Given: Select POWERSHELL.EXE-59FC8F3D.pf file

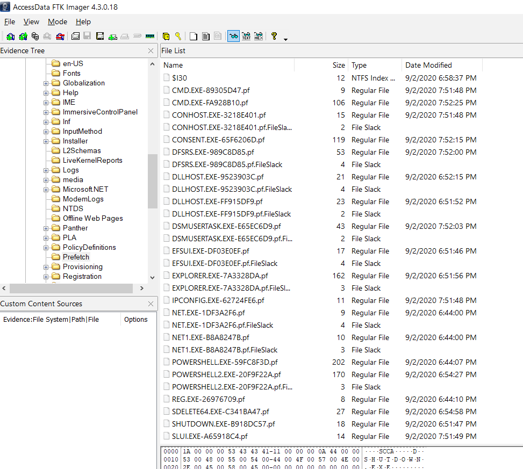Looking at the screenshot, I should click(x=225, y=362).
